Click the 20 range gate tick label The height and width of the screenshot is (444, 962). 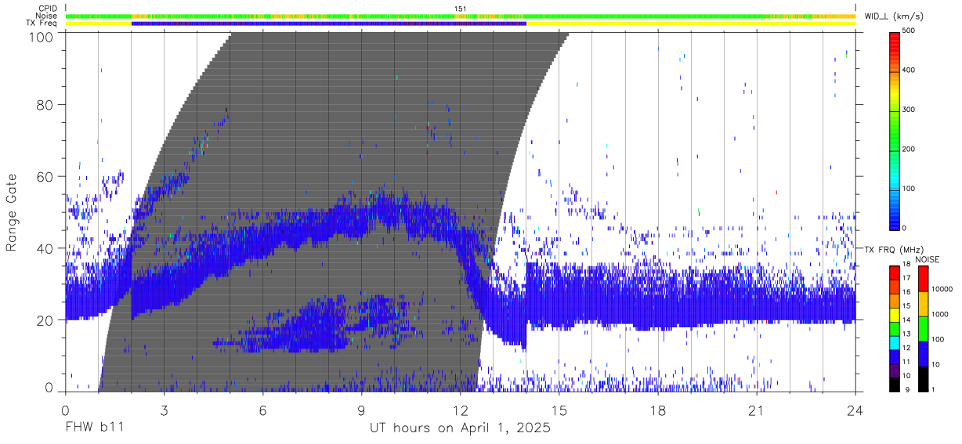pos(45,319)
